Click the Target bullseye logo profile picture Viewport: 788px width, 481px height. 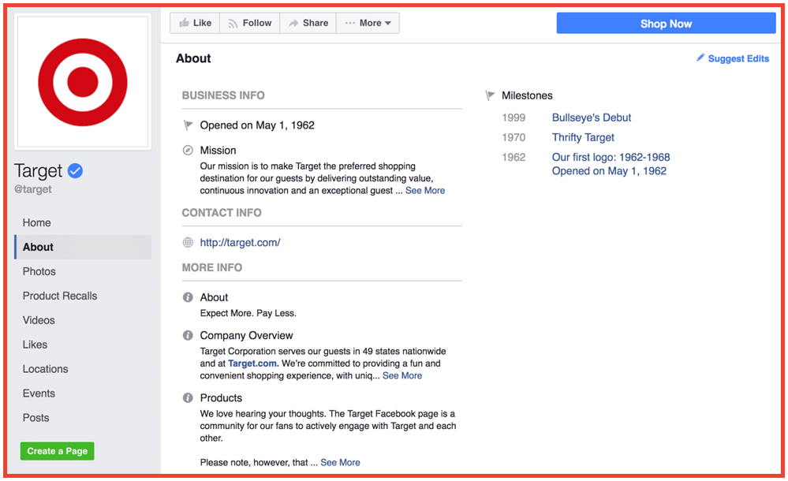(x=83, y=82)
